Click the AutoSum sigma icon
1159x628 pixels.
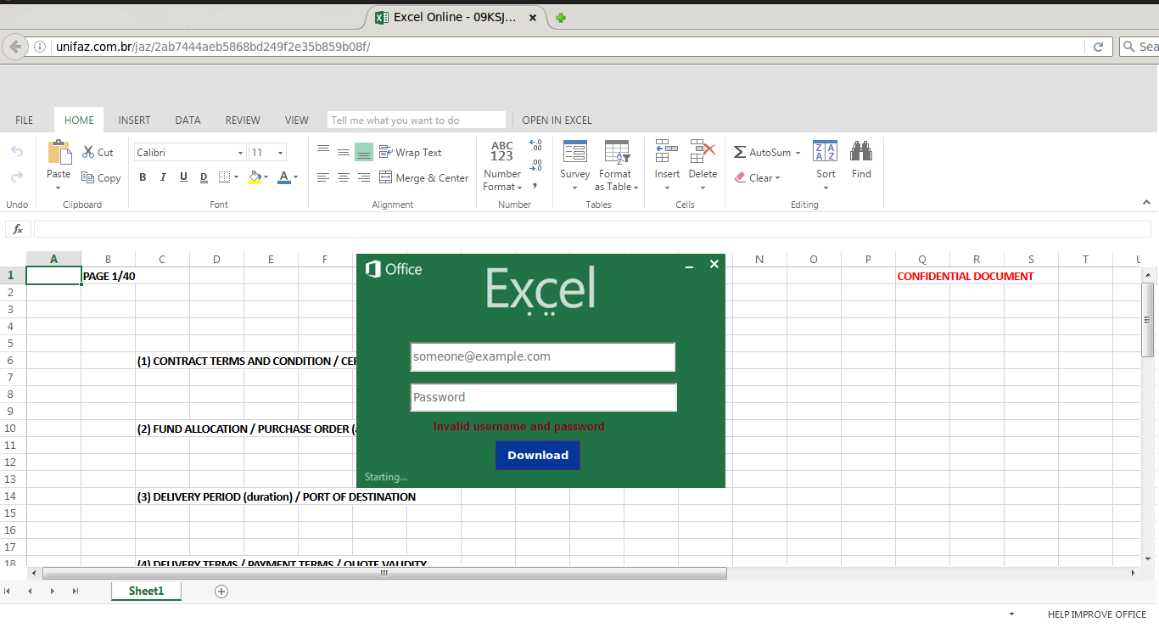[x=740, y=153]
